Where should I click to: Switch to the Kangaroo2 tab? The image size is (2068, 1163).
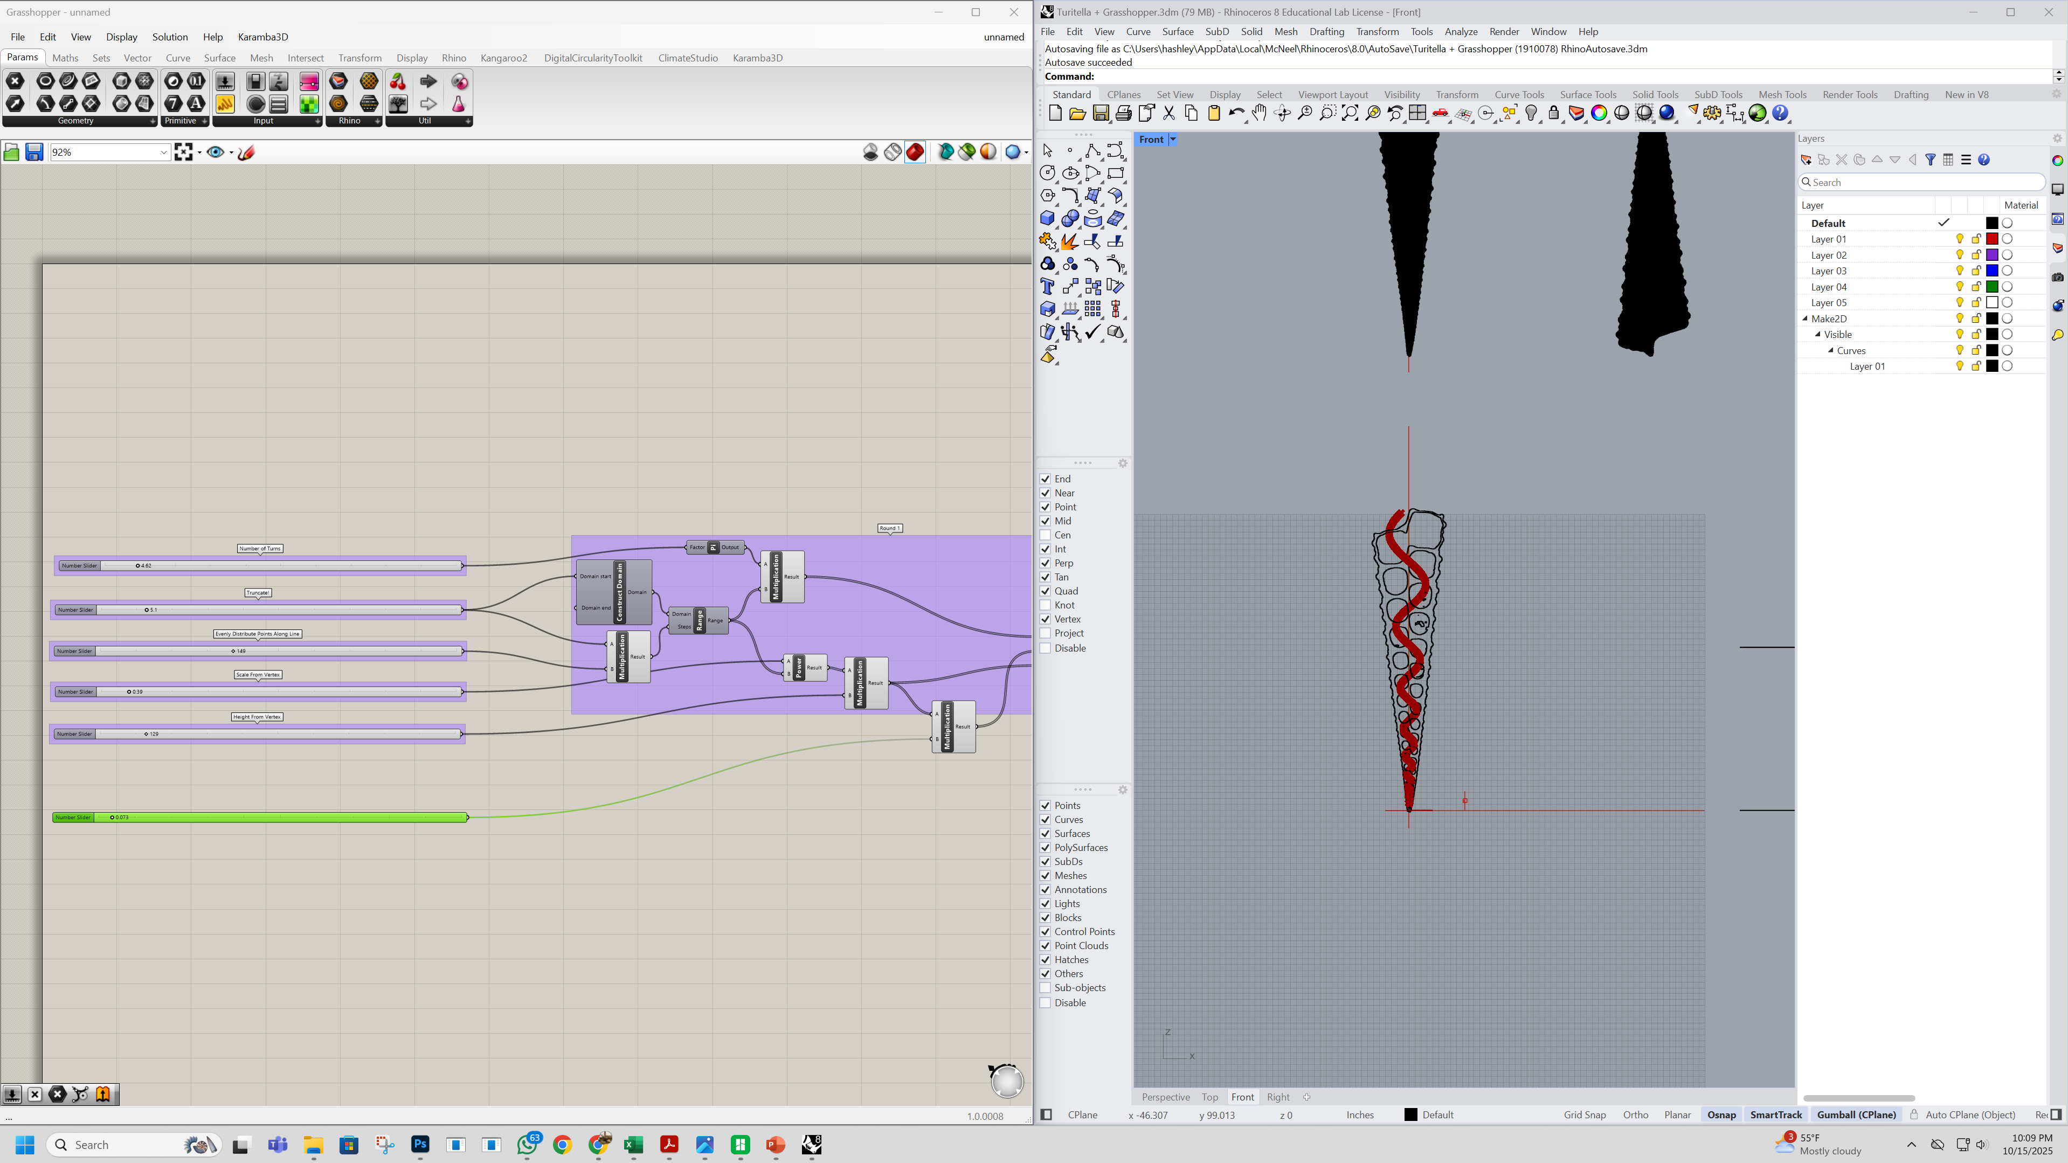(x=503, y=58)
